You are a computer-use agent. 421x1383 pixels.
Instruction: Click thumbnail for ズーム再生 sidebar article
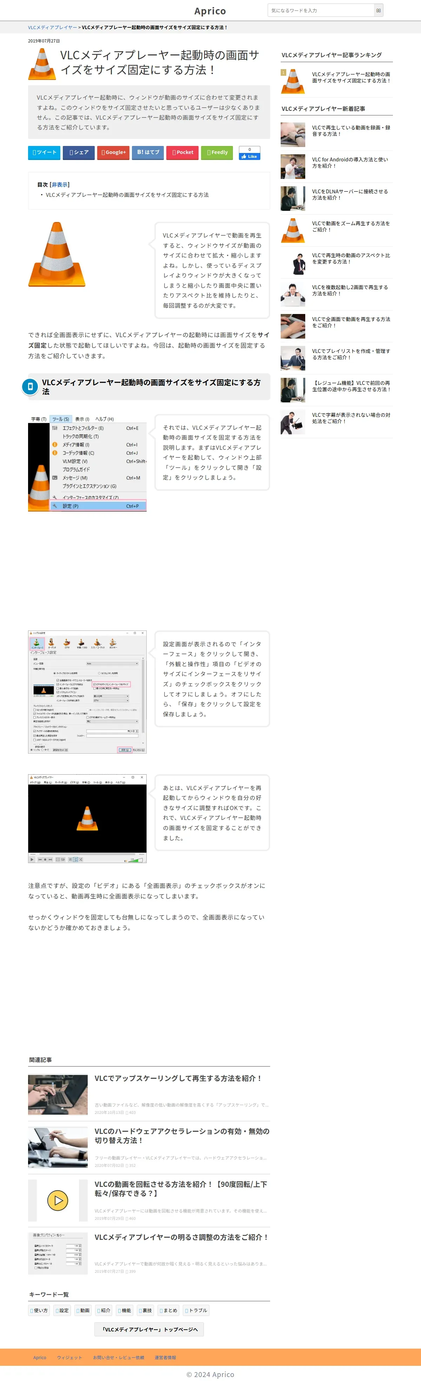tap(293, 230)
